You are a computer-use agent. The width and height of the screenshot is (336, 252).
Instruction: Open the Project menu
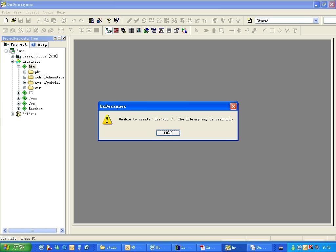[32, 12]
